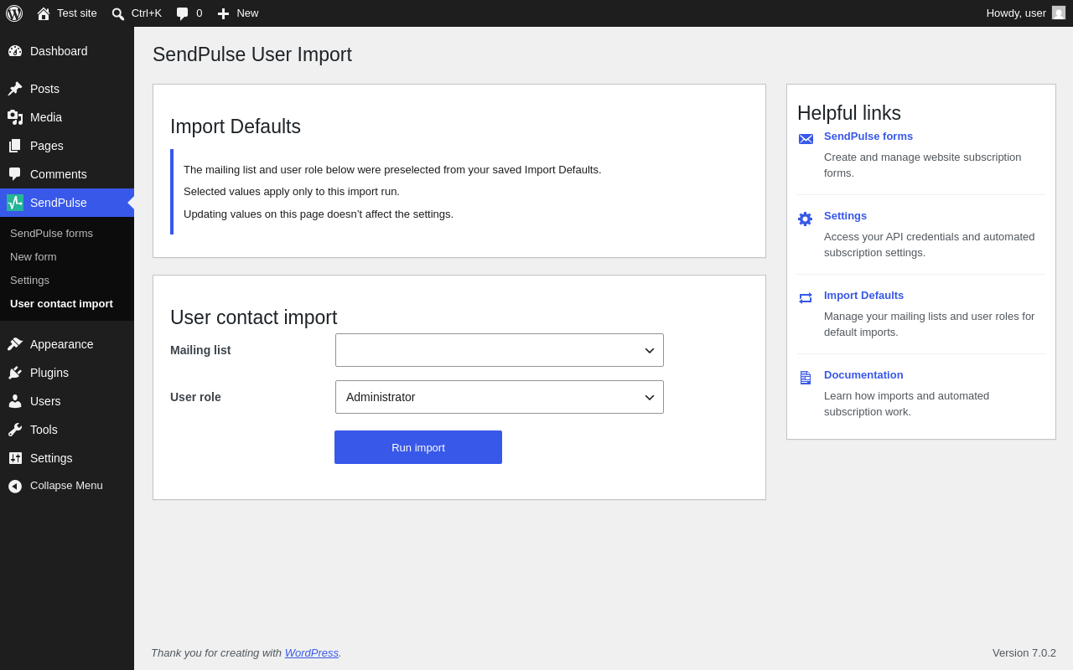Click the search magnifier icon
1073x670 pixels.
coord(118,13)
